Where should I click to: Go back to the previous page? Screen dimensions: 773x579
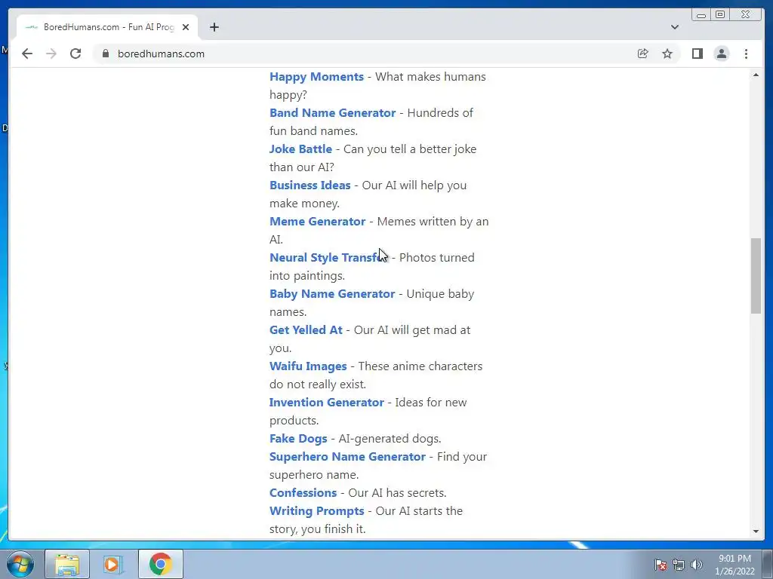pos(27,54)
